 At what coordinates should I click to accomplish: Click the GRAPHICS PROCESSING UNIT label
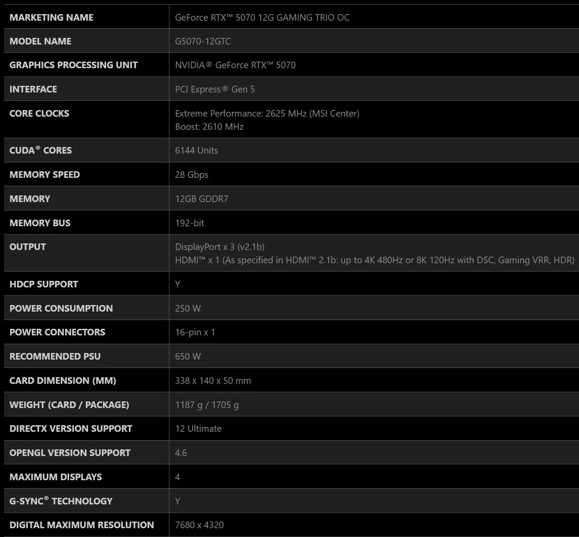(x=73, y=65)
